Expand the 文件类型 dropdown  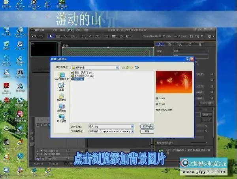click(x=132, y=131)
